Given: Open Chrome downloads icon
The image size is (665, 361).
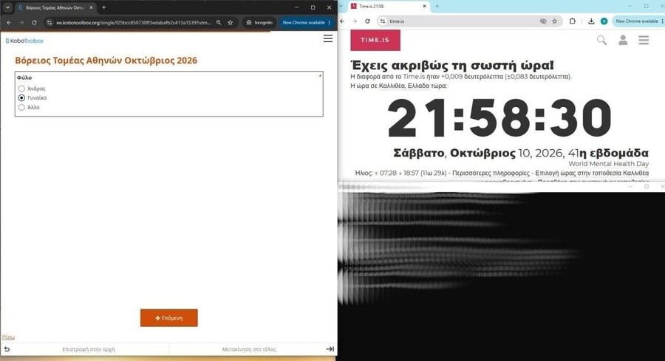Looking at the screenshot, I should pos(591,21).
